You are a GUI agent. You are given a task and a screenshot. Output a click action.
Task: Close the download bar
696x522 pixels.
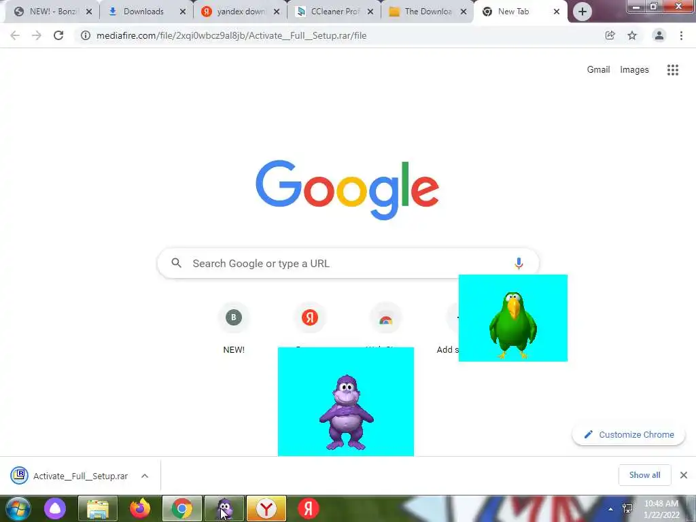pyautogui.click(x=684, y=475)
